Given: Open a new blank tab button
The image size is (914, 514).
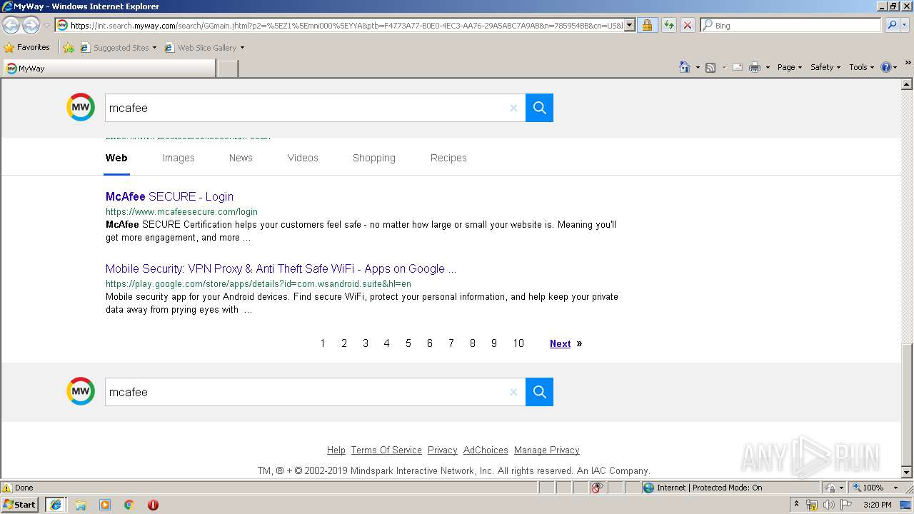Looking at the screenshot, I should (x=227, y=69).
